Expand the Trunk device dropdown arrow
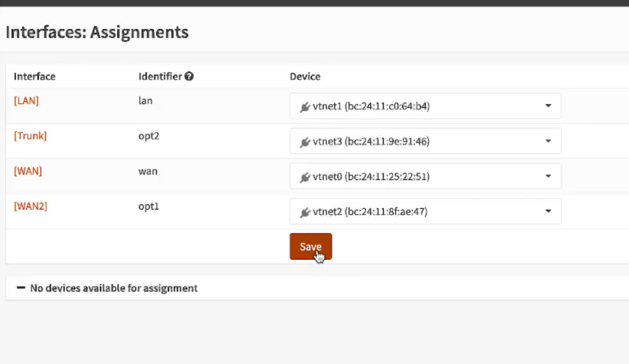 point(548,141)
